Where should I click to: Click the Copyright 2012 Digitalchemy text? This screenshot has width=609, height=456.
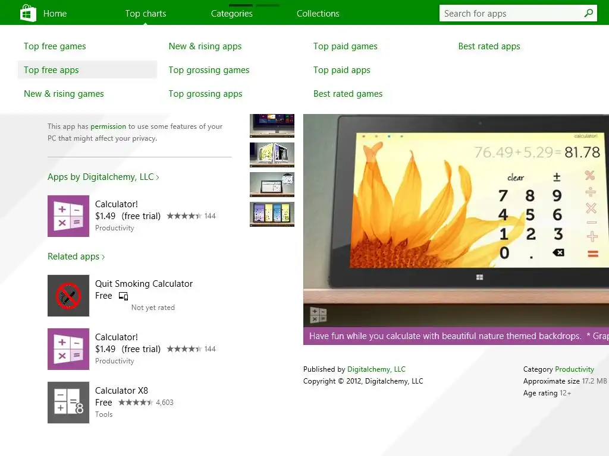(363, 381)
